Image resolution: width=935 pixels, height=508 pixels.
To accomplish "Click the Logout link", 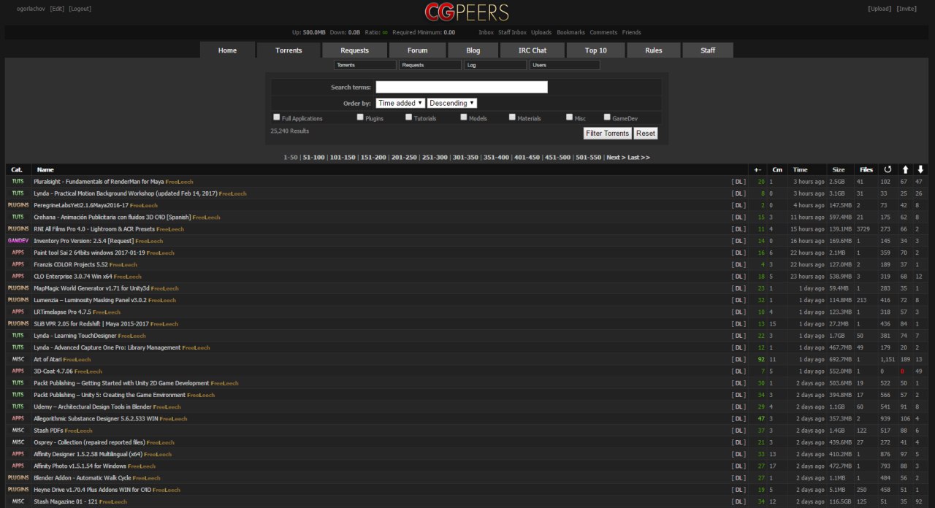I will (x=80, y=9).
